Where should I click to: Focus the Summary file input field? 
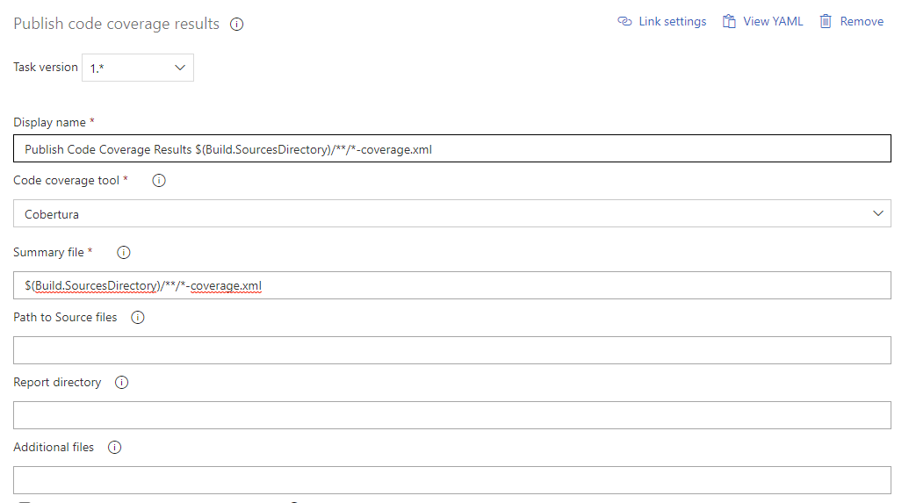tap(452, 285)
